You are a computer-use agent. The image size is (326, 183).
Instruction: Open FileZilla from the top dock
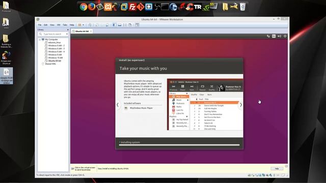tap(132, 7)
